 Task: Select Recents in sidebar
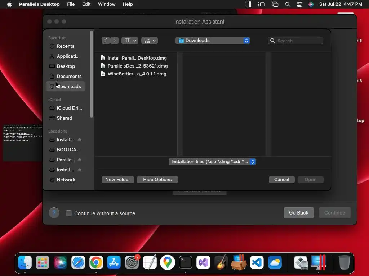(66, 46)
